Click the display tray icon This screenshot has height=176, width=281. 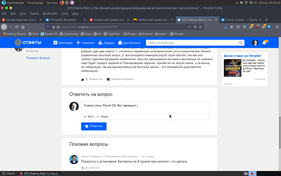(x=251, y=2)
